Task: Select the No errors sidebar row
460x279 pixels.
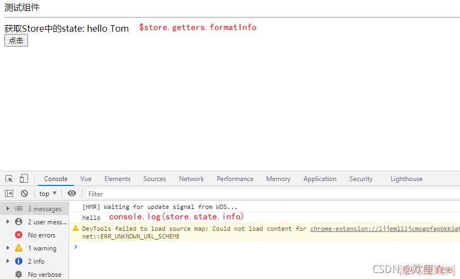Action: 35,235
